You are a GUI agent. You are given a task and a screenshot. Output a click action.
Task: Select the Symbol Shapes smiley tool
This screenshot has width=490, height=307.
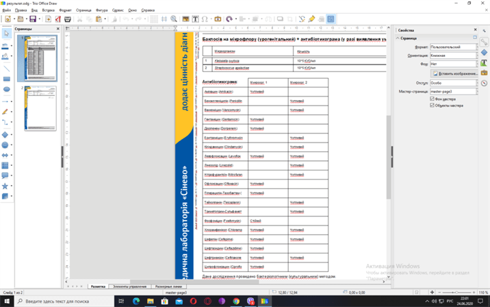(5, 145)
